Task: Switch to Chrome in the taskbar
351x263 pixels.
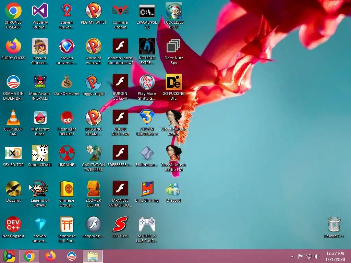Action: [x=29, y=256]
